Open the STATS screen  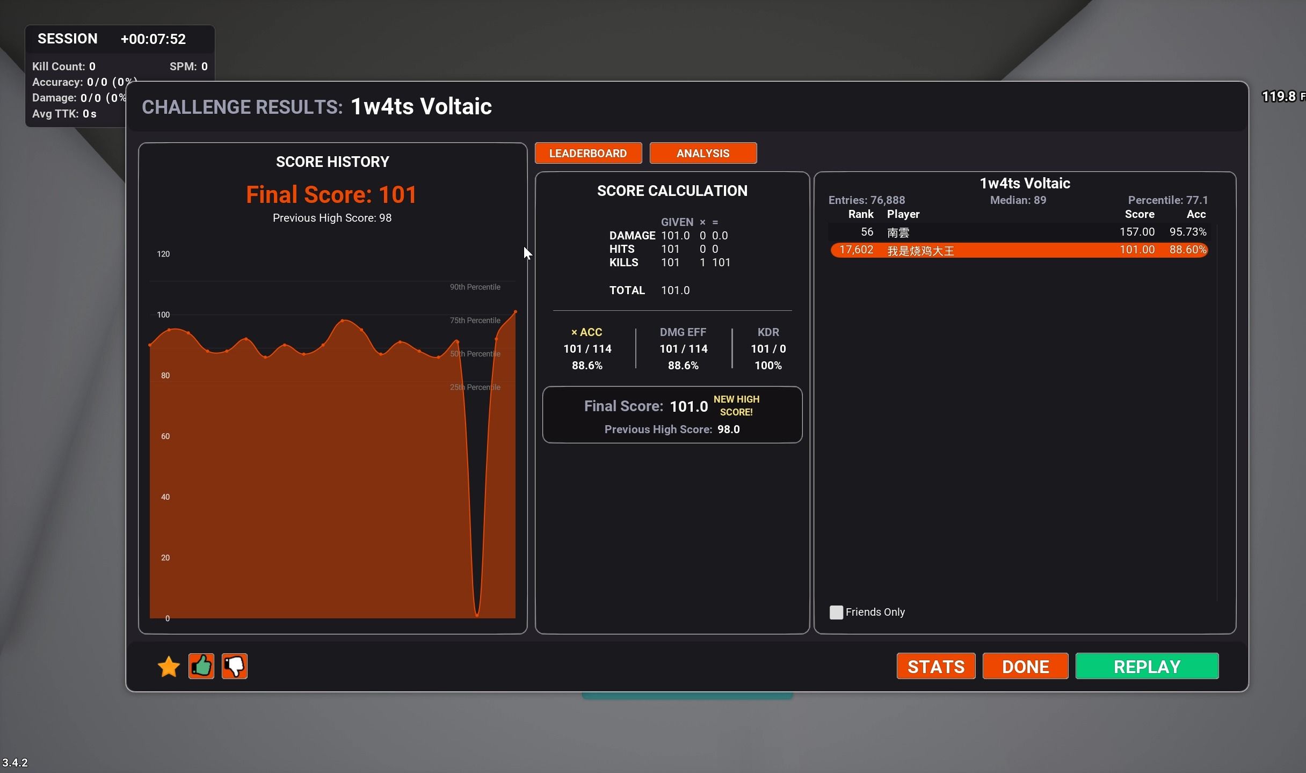tap(936, 666)
